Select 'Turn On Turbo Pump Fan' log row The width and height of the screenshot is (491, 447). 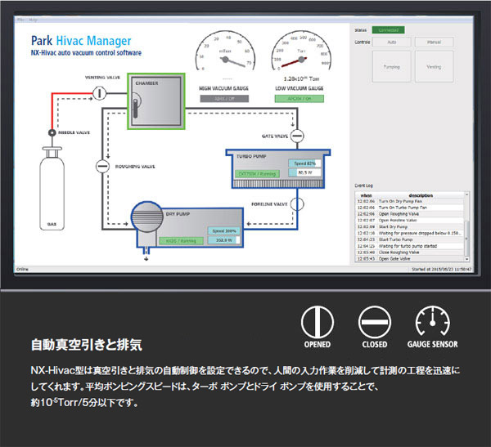(x=410, y=208)
